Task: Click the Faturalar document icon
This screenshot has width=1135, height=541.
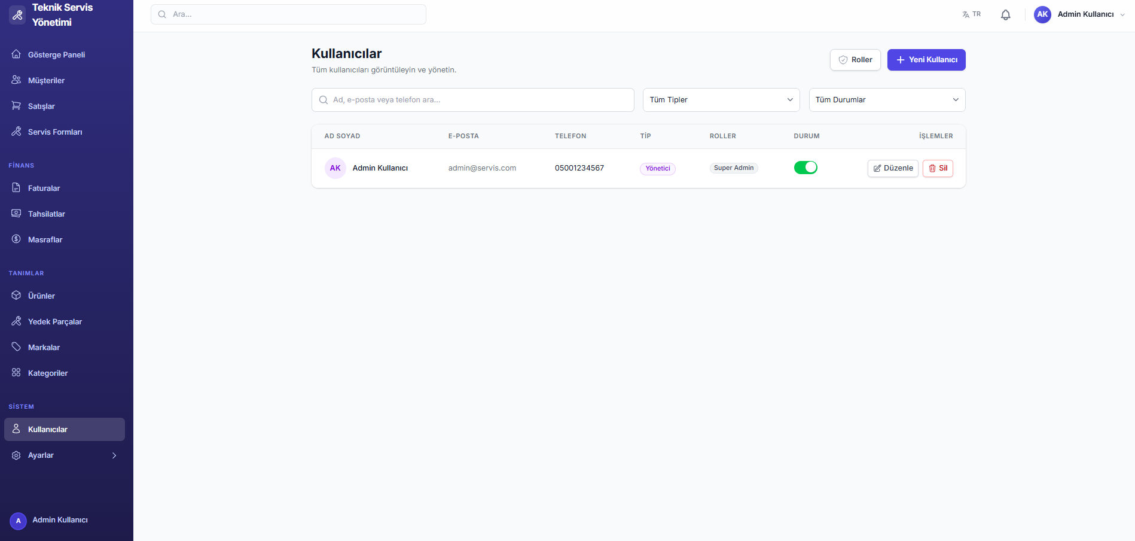Action: click(16, 188)
